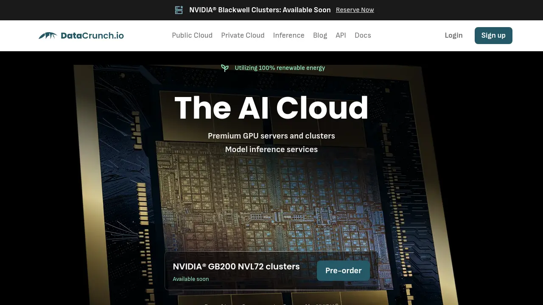Select Private Cloud in the navigation

[243, 35]
